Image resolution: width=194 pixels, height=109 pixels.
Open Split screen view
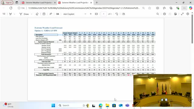(x=158, y=8)
